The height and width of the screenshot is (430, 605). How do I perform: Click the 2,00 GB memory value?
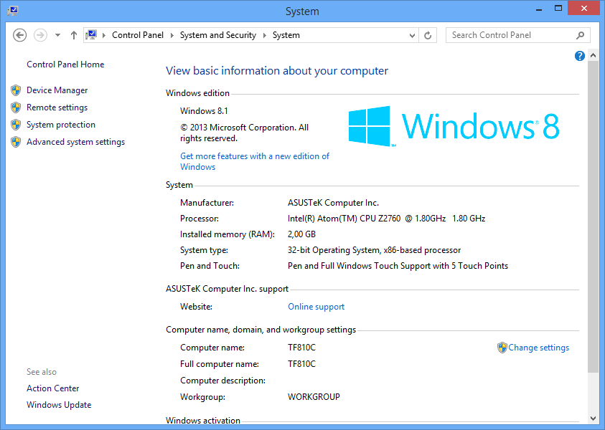[301, 234]
